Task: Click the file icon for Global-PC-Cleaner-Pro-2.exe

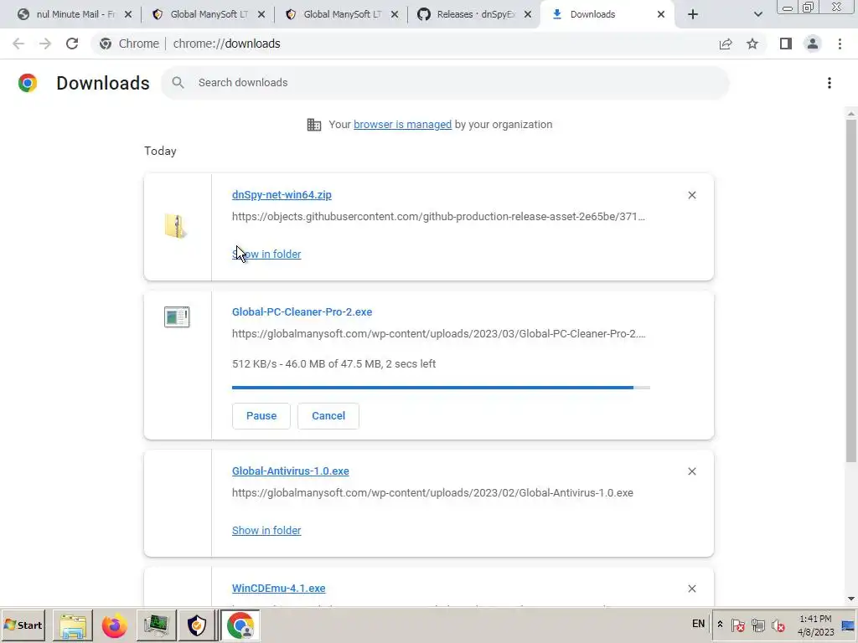Action: click(177, 316)
